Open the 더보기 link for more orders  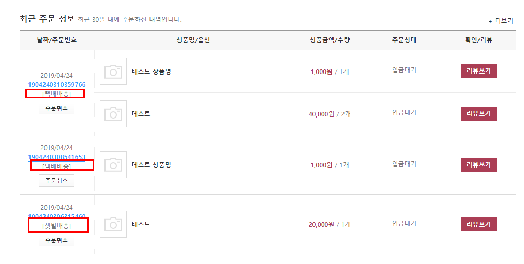(501, 21)
